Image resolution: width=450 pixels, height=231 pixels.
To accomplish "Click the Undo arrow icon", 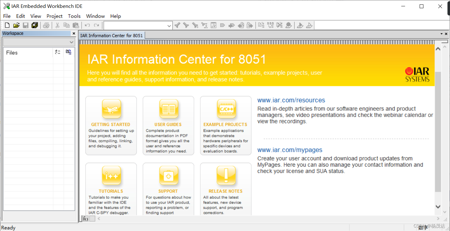I will click(x=87, y=25).
